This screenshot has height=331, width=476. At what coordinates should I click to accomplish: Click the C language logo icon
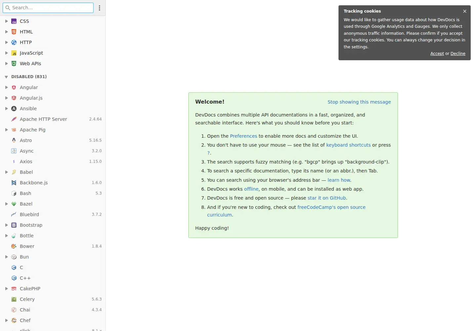14,267
